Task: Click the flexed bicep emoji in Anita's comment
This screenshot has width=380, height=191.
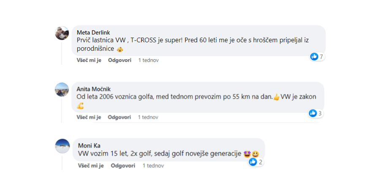Action: coord(80,106)
